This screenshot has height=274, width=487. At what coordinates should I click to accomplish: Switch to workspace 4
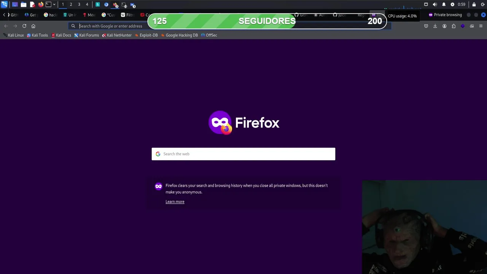87,5
